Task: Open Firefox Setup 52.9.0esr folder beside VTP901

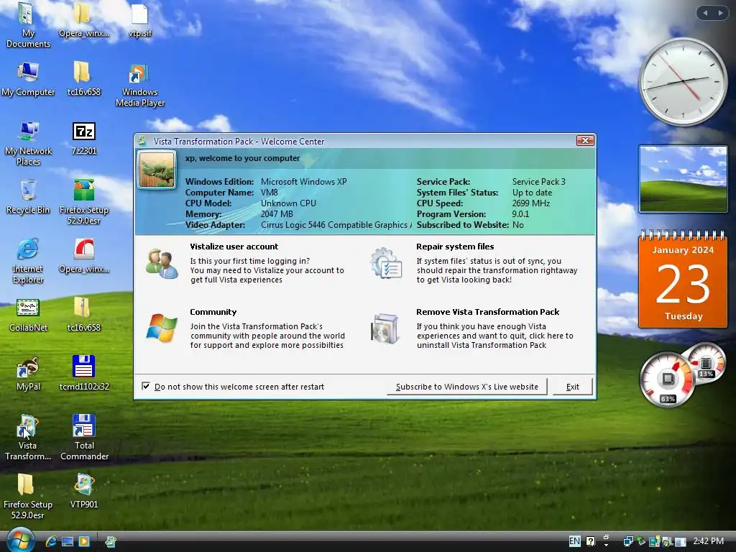Action: [28, 497]
